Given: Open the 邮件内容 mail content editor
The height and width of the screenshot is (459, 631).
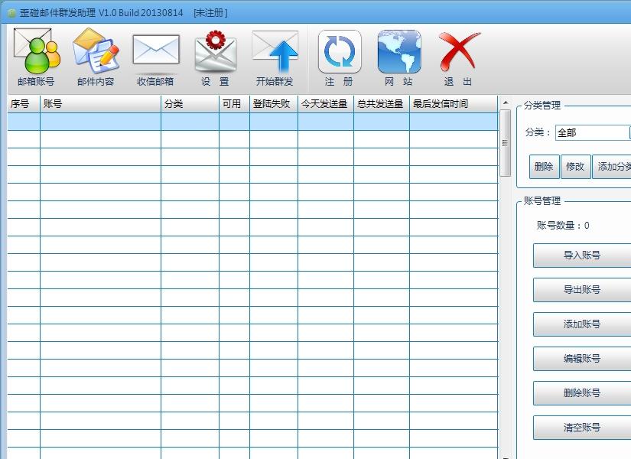Looking at the screenshot, I should point(96,57).
